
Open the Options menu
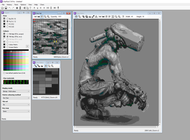click(x=23, y=4)
